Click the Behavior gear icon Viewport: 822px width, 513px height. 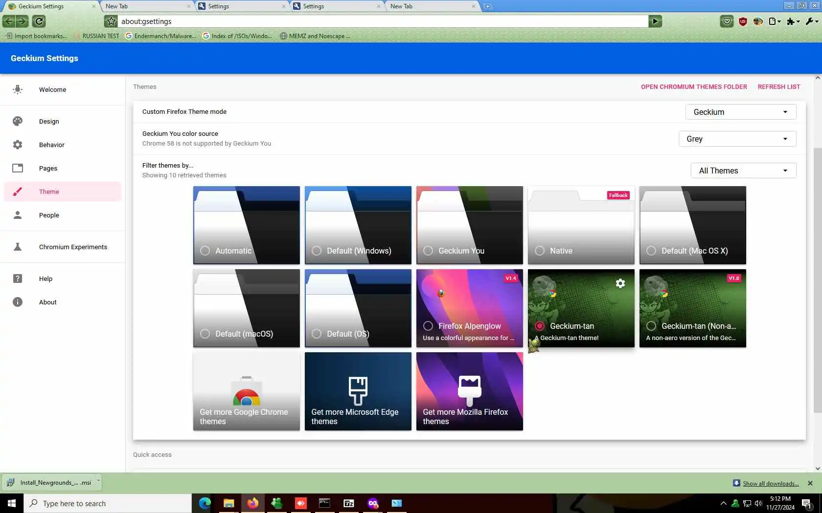click(x=18, y=145)
